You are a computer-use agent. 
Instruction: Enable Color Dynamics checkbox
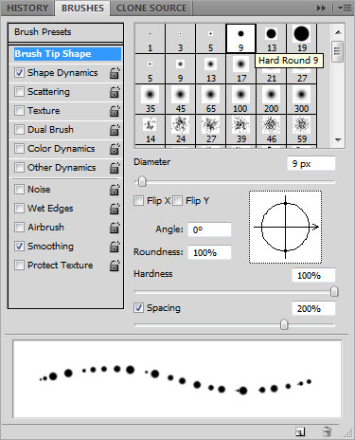click(19, 149)
